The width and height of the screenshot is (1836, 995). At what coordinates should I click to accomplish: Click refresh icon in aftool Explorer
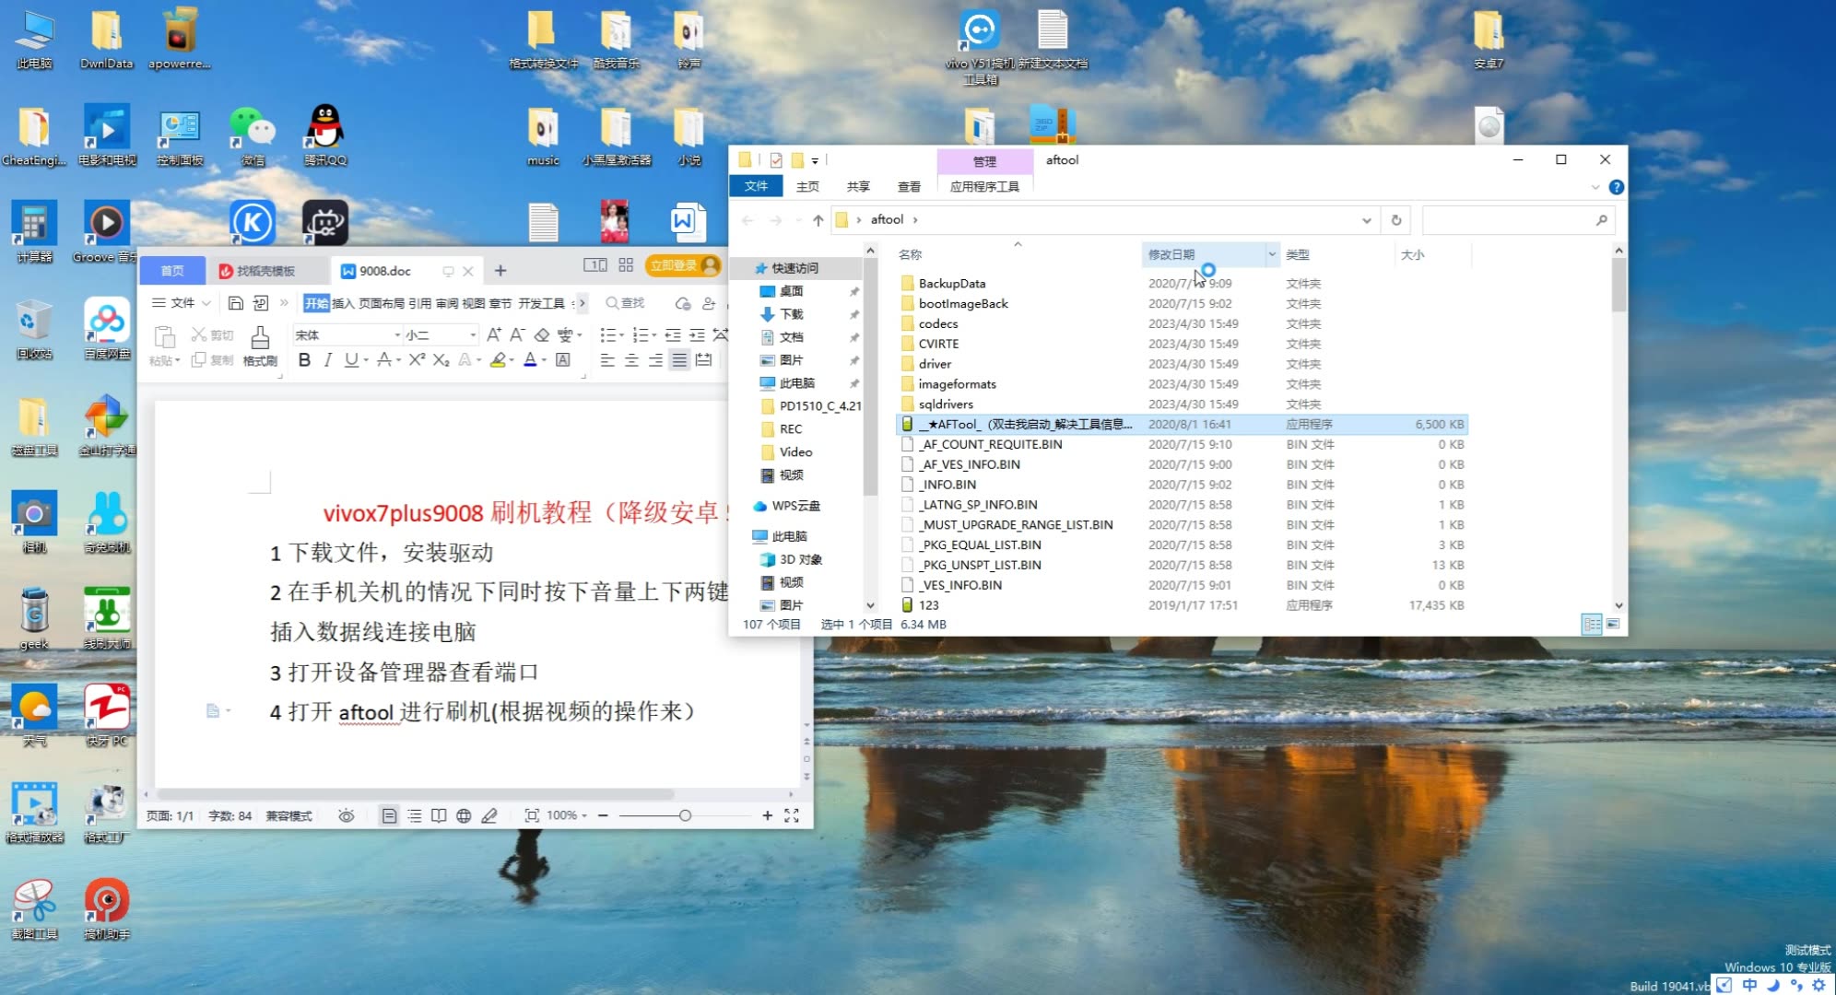point(1396,220)
